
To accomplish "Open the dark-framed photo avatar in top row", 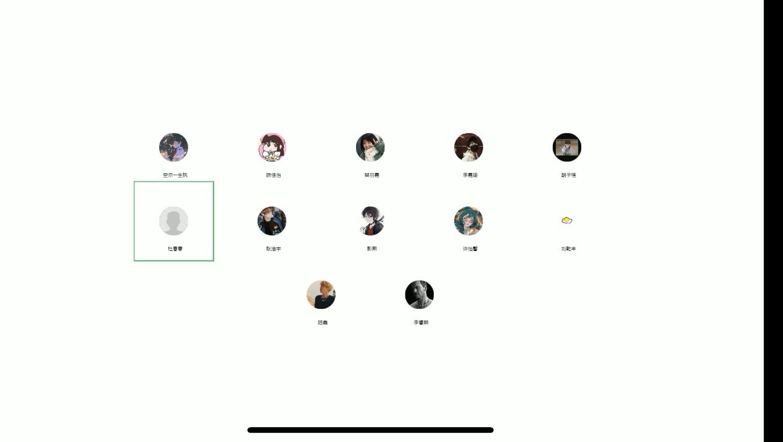I will (x=567, y=147).
